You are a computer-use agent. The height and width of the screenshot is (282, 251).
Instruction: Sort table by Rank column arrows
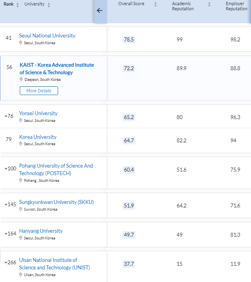pos(17,5)
